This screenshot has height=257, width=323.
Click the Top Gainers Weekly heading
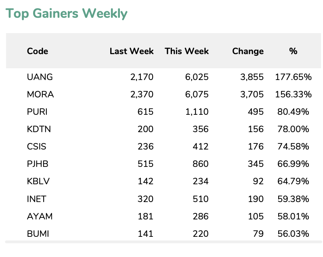point(66,14)
